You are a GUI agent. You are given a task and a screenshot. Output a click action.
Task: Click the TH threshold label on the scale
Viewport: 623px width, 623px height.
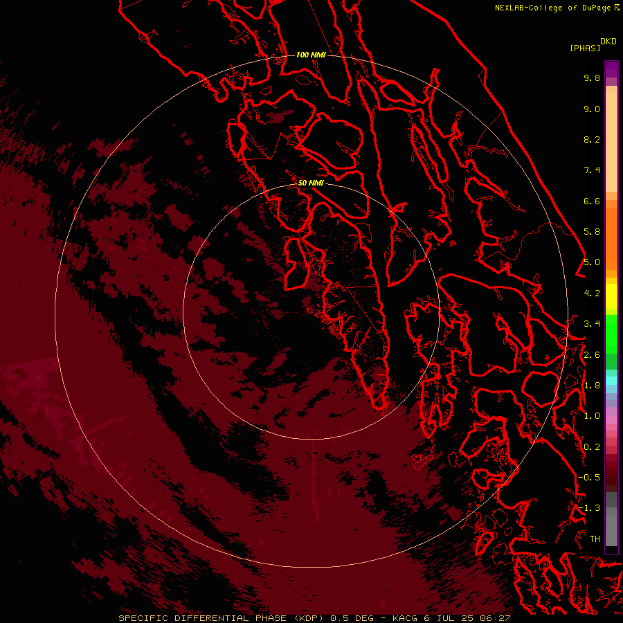595,539
